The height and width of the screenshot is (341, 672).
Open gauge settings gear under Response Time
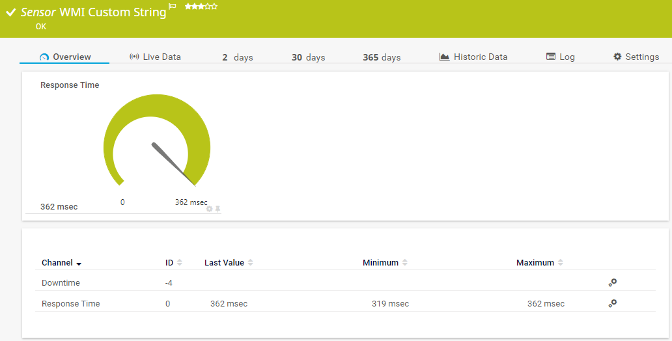pyautogui.click(x=209, y=209)
